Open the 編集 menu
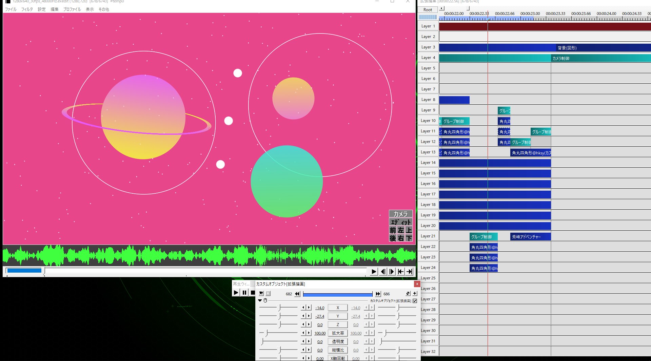The width and height of the screenshot is (651, 361). [x=55, y=9]
